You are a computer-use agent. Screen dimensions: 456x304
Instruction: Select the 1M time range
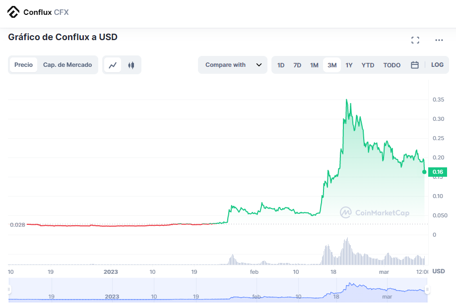tap(314, 65)
